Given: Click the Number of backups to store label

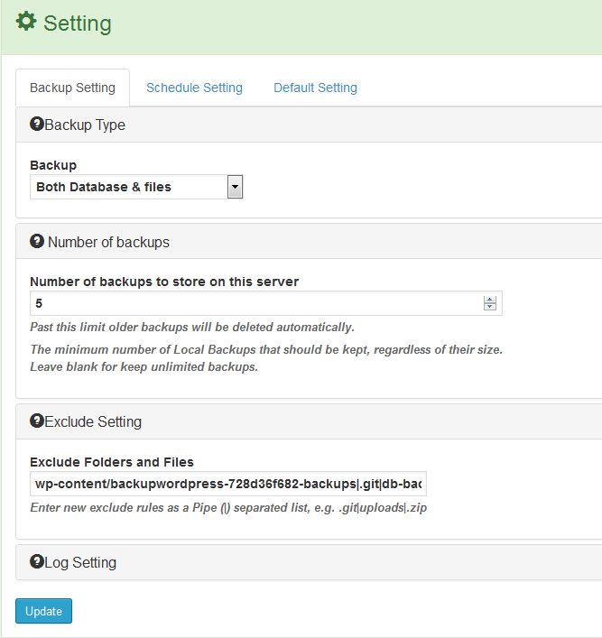Looking at the screenshot, I should [164, 281].
